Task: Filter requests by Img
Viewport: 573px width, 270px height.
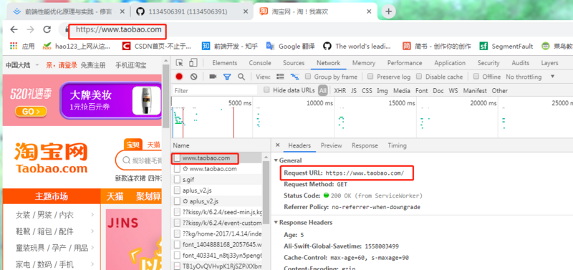Action: (382, 90)
